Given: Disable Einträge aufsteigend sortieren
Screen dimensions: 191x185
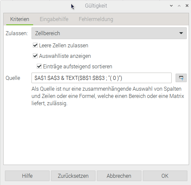Looking at the screenshot, I should [x=39, y=66].
